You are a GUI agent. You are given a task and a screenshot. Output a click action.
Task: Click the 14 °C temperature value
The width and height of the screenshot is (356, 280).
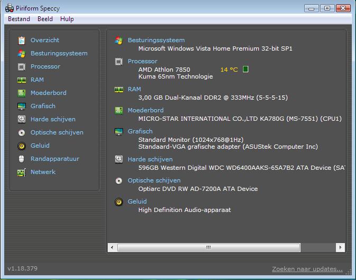tap(229, 70)
